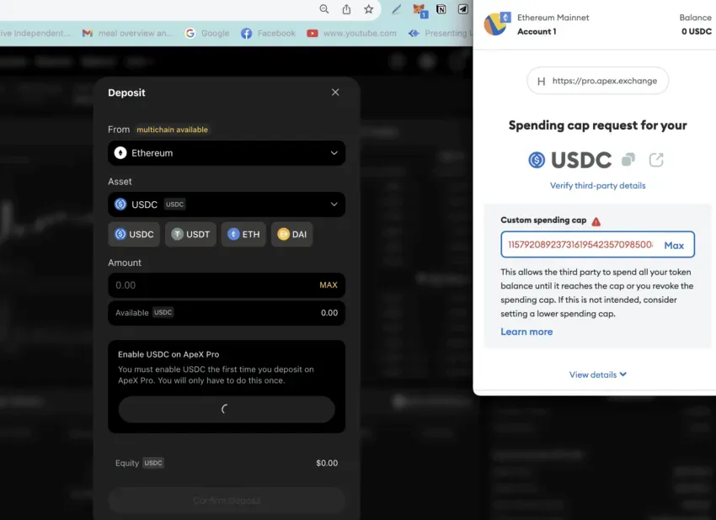Click the USDC icon in Asset dropdown
716x520 pixels.
tap(120, 204)
